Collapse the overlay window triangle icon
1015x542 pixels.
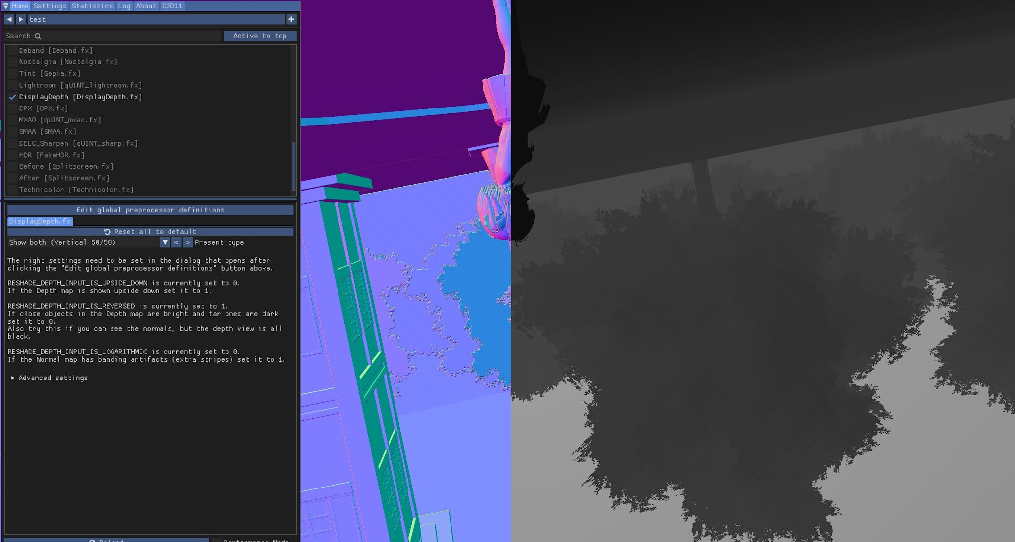[5, 6]
